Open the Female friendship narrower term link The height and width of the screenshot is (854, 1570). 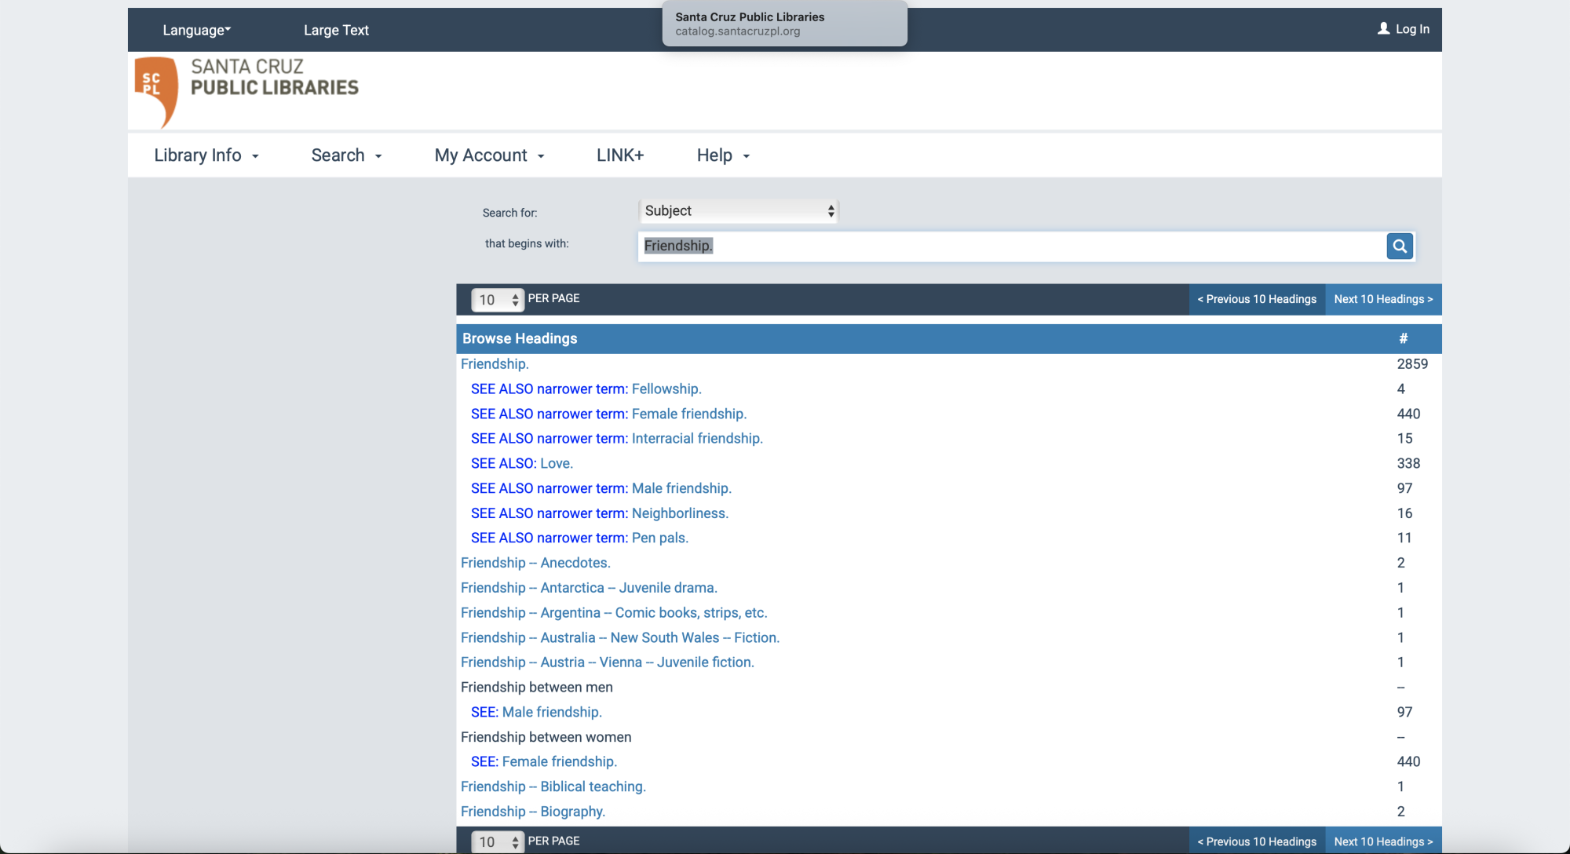(x=688, y=414)
